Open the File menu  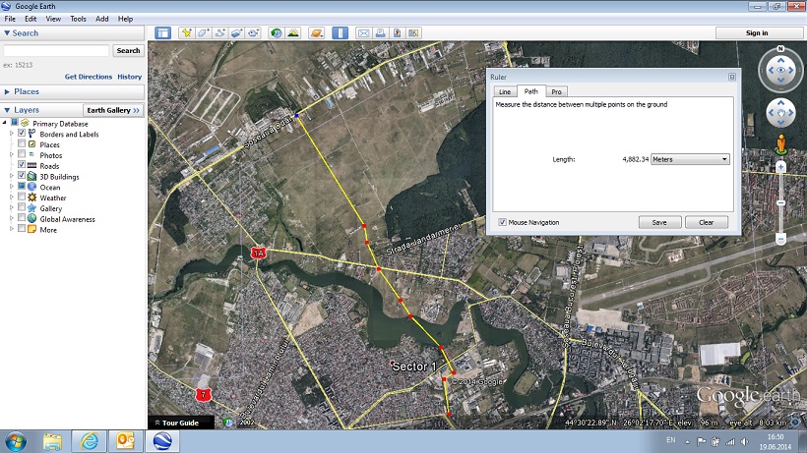tap(10, 19)
